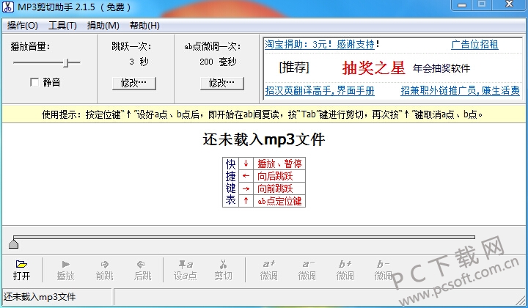Image resolution: width=528 pixels, height=308 pixels.
Task: Click 修改 button under 跳跃一次
Action: (x=134, y=83)
